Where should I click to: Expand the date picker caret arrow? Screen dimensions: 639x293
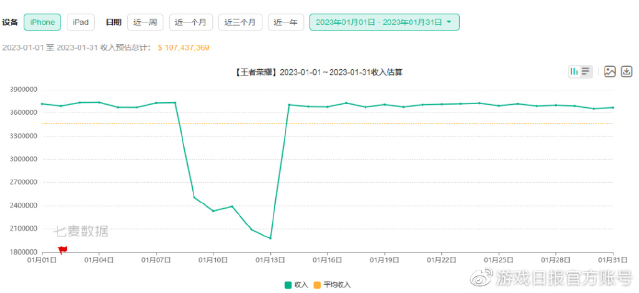(449, 22)
